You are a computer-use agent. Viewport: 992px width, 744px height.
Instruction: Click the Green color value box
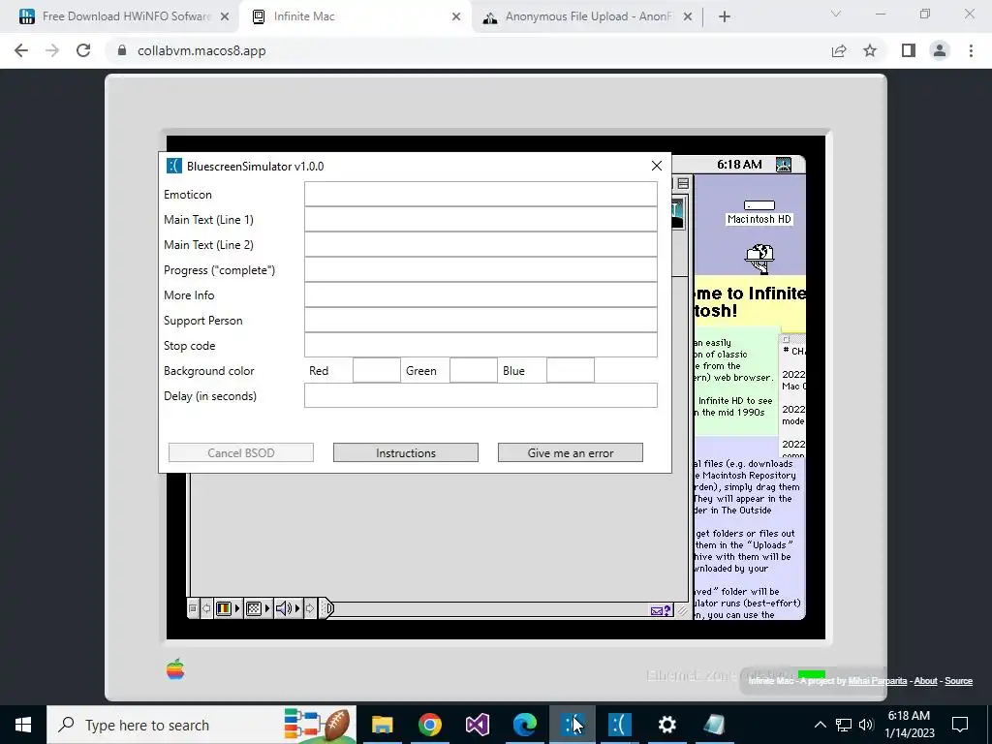473,371
